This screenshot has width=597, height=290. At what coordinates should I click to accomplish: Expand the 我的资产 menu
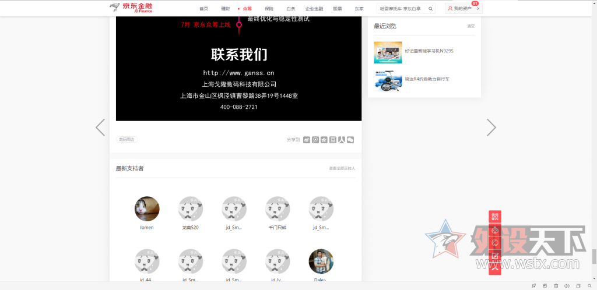coord(463,9)
